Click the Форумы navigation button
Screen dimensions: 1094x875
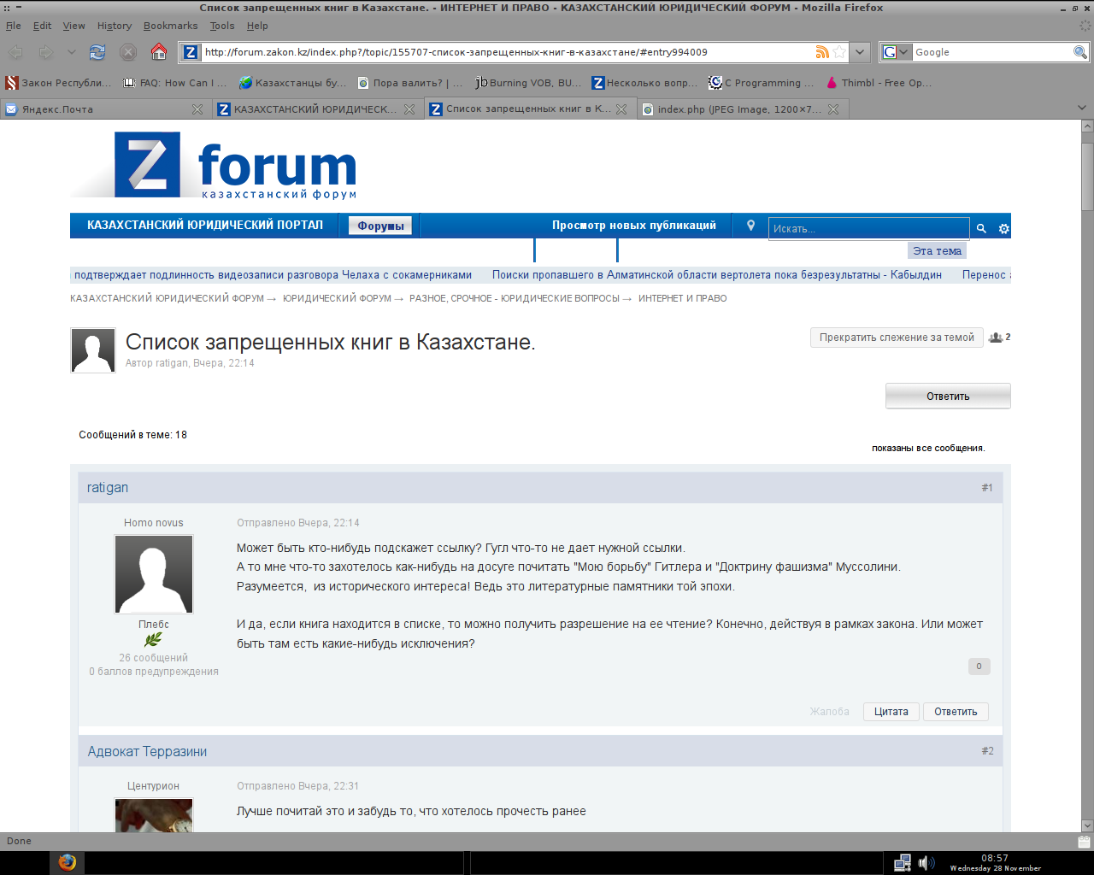tap(380, 226)
